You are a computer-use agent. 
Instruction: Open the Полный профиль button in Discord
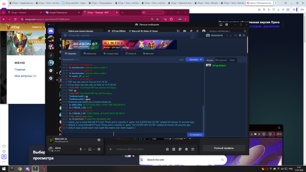click(224, 148)
